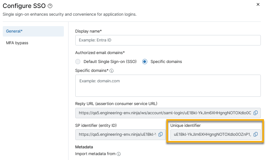Click the Authorized email domains* label
This screenshot has height=160, width=267.
click(100, 53)
